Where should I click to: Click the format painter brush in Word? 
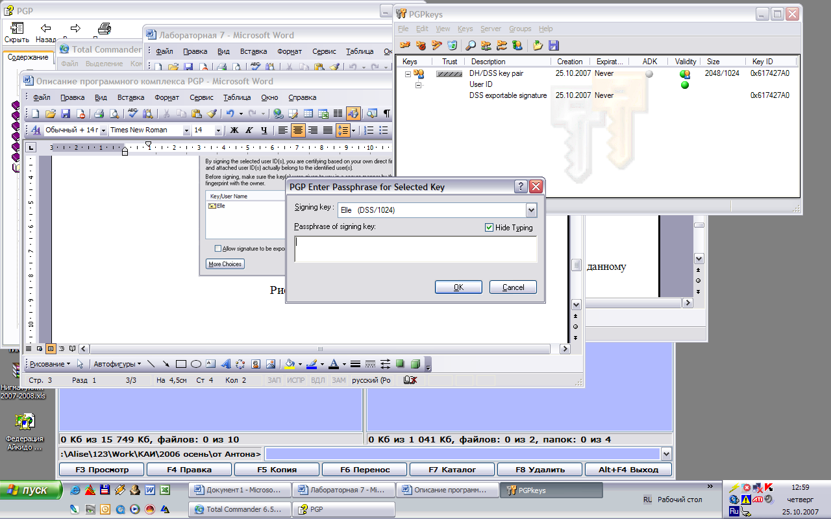point(211,114)
